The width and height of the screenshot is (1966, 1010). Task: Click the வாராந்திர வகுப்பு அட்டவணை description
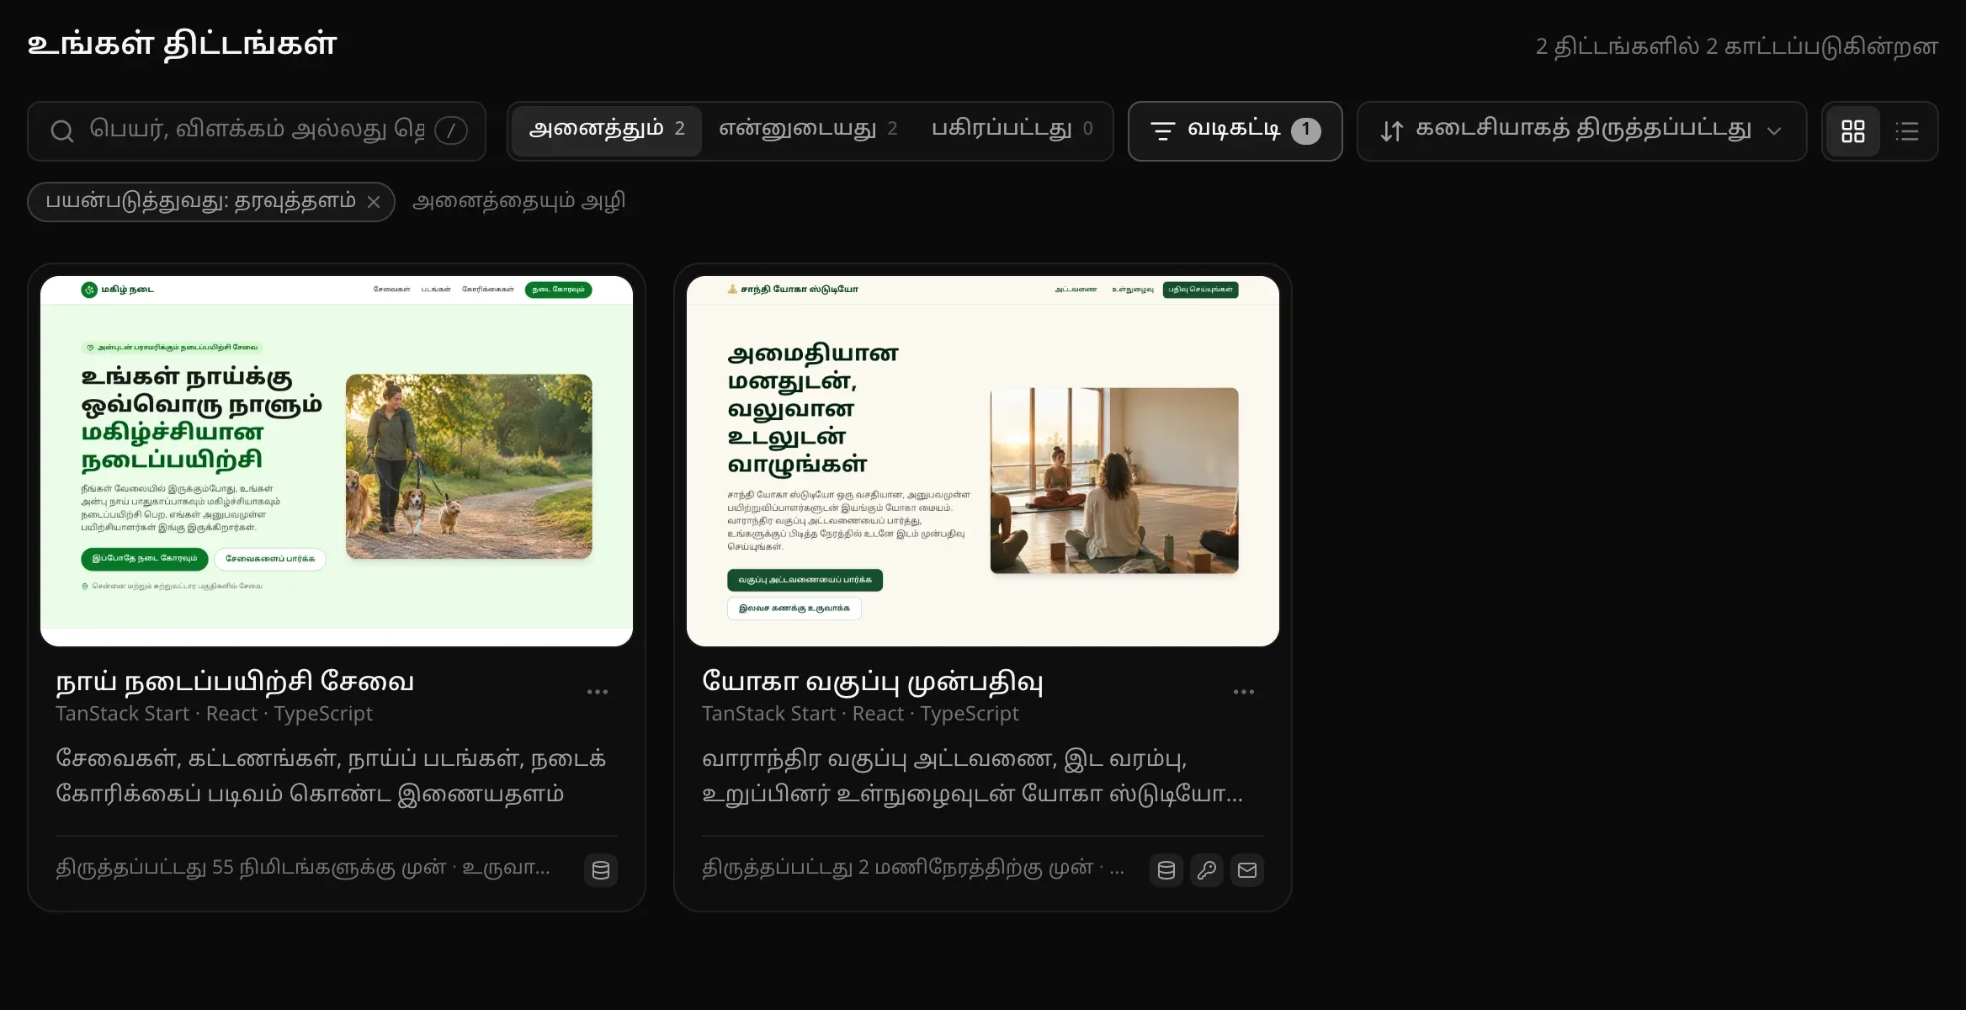pyautogui.click(x=972, y=776)
